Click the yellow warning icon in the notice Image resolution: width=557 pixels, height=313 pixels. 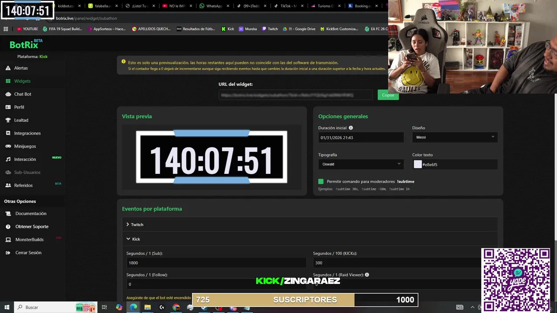coord(124,62)
